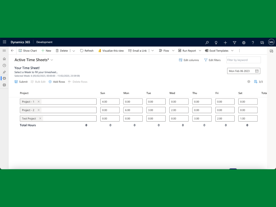This screenshot has width=276, height=207.
Task: Click the Home icon in the left sidebar
Action: point(4,59)
